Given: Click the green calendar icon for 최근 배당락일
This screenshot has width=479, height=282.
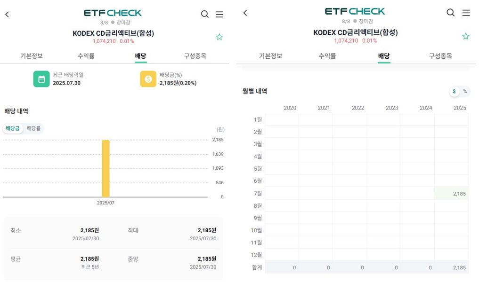Looking at the screenshot, I should coord(41,79).
